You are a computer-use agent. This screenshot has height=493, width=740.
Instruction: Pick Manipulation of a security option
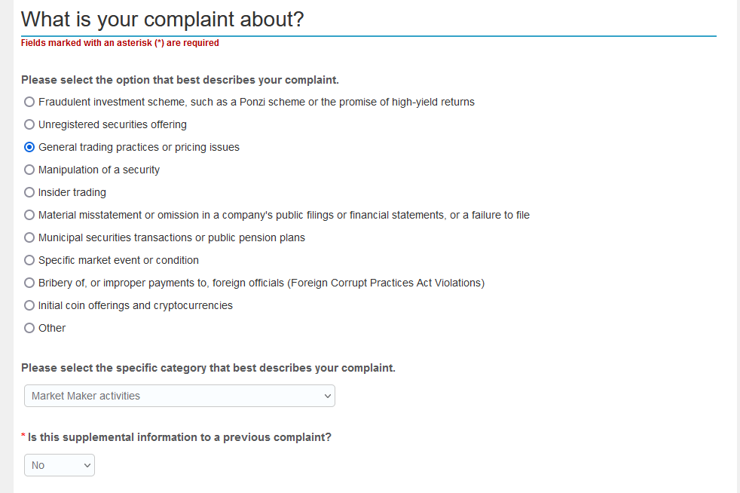29,170
